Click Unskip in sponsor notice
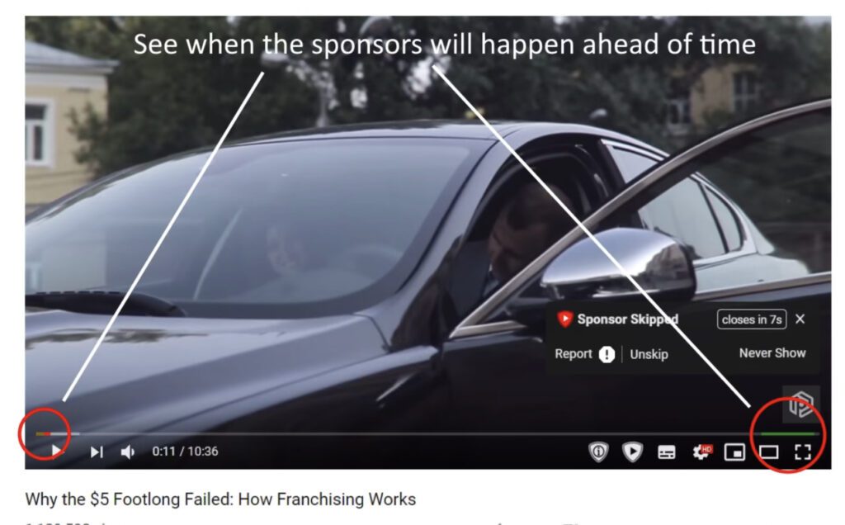This screenshot has height=525, width=845. point(649,354)
